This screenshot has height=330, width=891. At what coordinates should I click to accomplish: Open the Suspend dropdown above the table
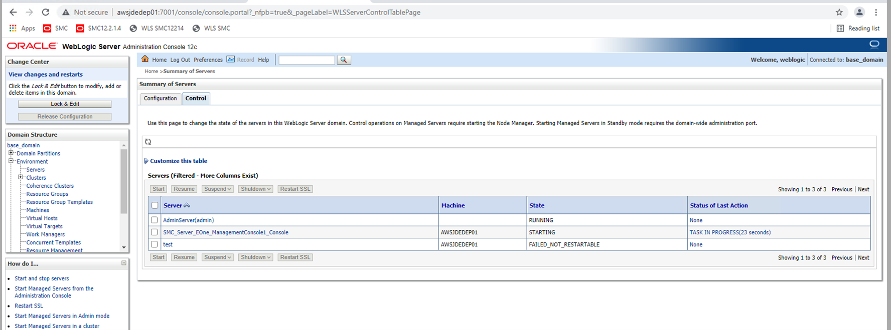218,189
